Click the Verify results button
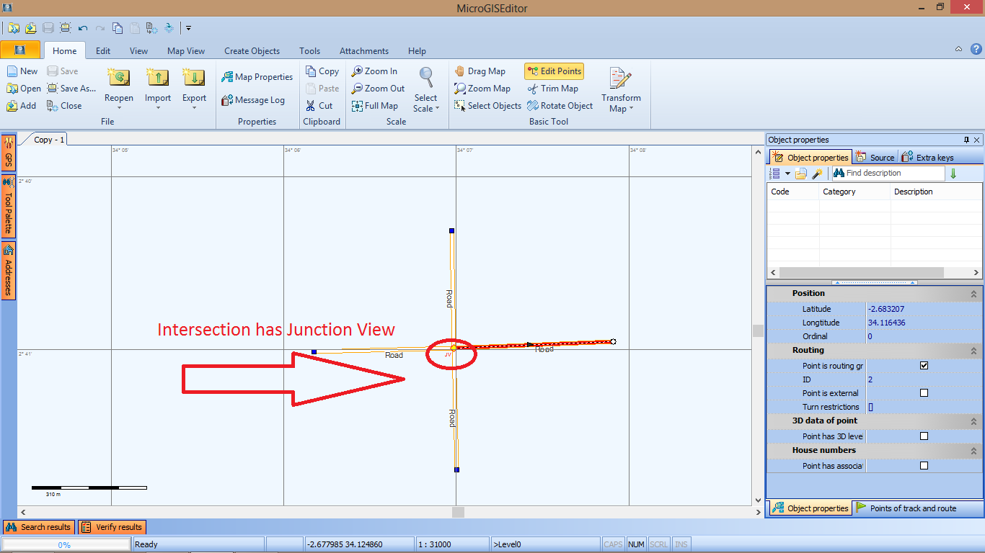The height and width of the screenshot is (553, 985). 112,527
